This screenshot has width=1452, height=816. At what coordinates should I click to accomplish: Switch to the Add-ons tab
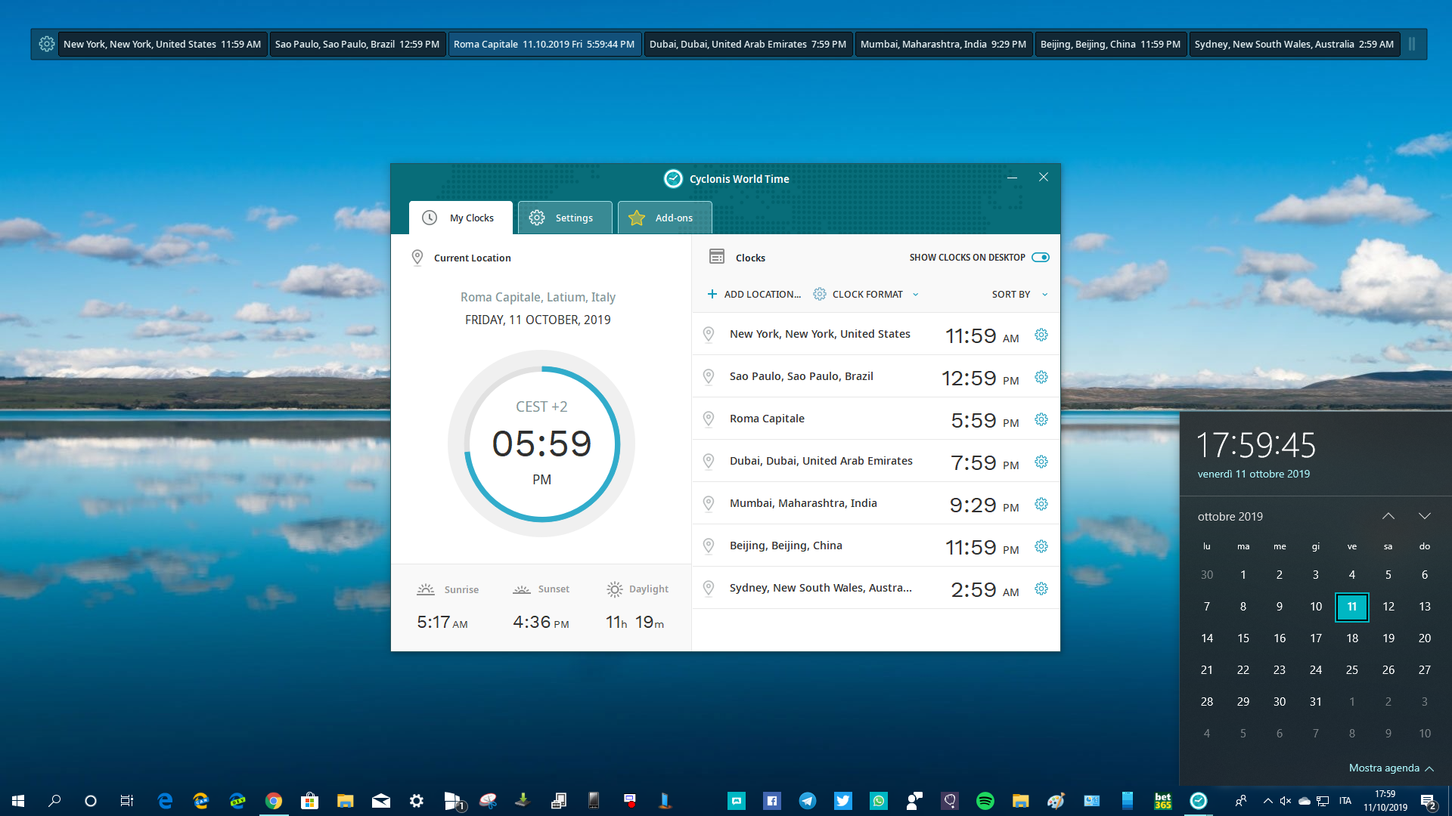[665, 218]
